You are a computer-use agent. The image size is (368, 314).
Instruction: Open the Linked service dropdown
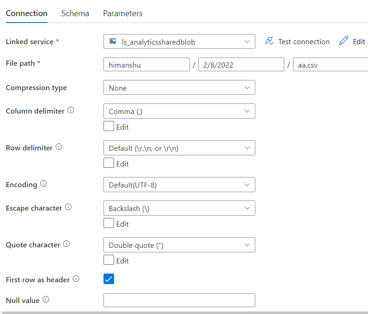(247, 41)
